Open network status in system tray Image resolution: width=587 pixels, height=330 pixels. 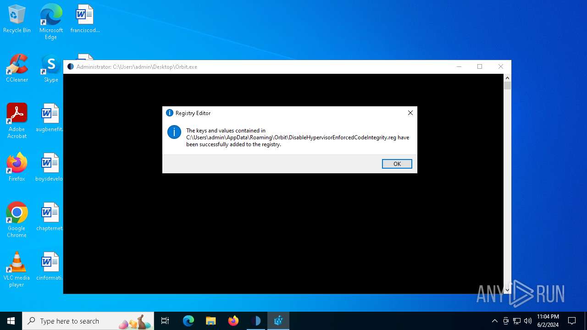click(517, 321)
